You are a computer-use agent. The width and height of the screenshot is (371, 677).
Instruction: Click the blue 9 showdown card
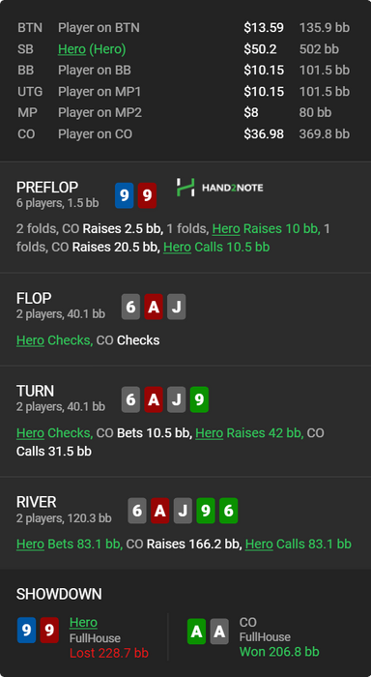coord(26,631)
